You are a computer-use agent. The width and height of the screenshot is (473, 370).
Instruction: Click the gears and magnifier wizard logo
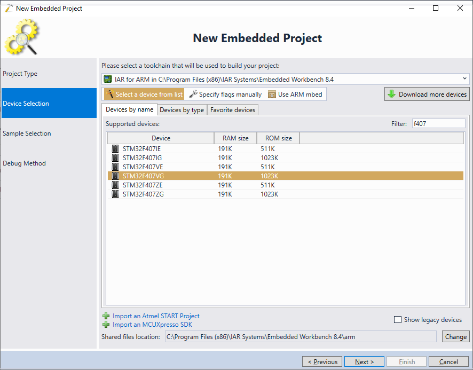tap(22, 37)
